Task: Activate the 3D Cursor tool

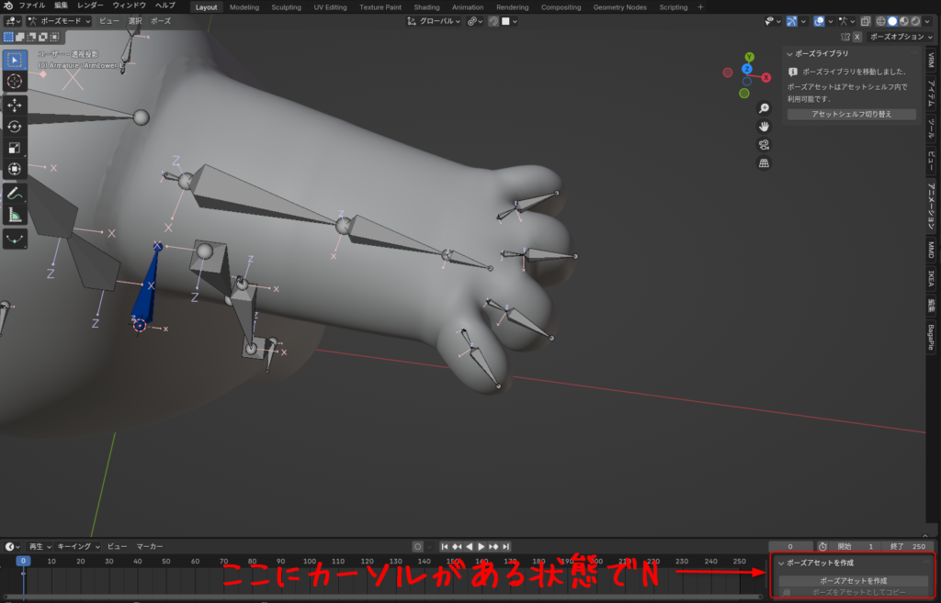Action: tap(15, 82)
